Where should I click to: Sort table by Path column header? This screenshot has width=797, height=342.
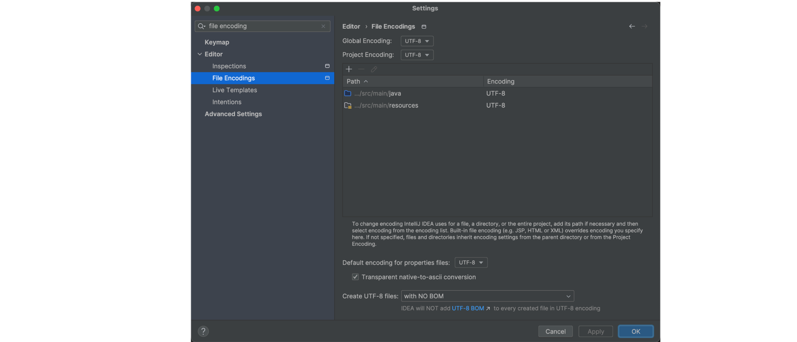[413, 81]
